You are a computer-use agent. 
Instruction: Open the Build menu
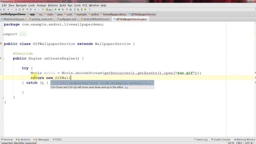(63, 5)
